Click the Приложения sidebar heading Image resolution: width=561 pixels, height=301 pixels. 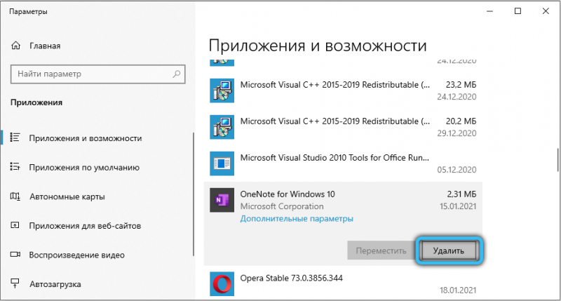pyautogui.click(x=36, y=102)
